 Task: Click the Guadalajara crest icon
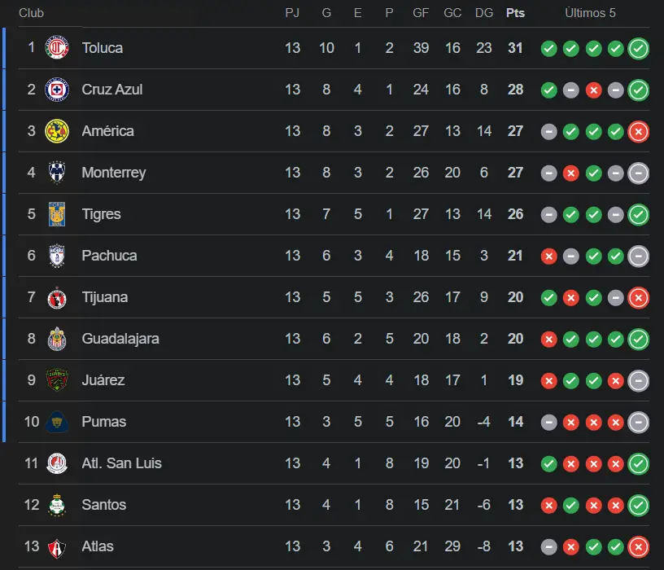pos(57,339)
